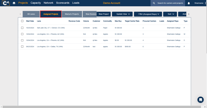Check the Los Angeles to Dallas row
This screenshot has height=108, width=207.
pos(22,46)
